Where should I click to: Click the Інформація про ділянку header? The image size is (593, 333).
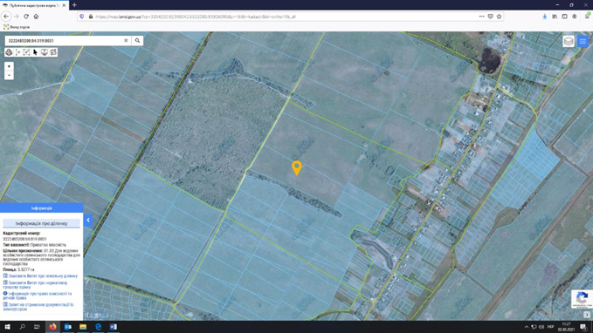click(x=42, y=223)
